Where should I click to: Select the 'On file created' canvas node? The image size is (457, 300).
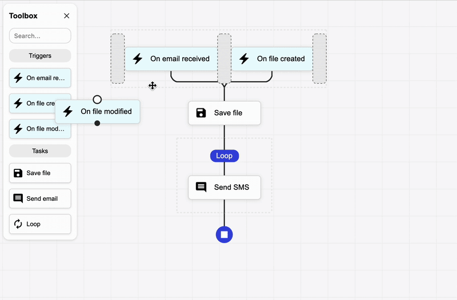point(272,59)
